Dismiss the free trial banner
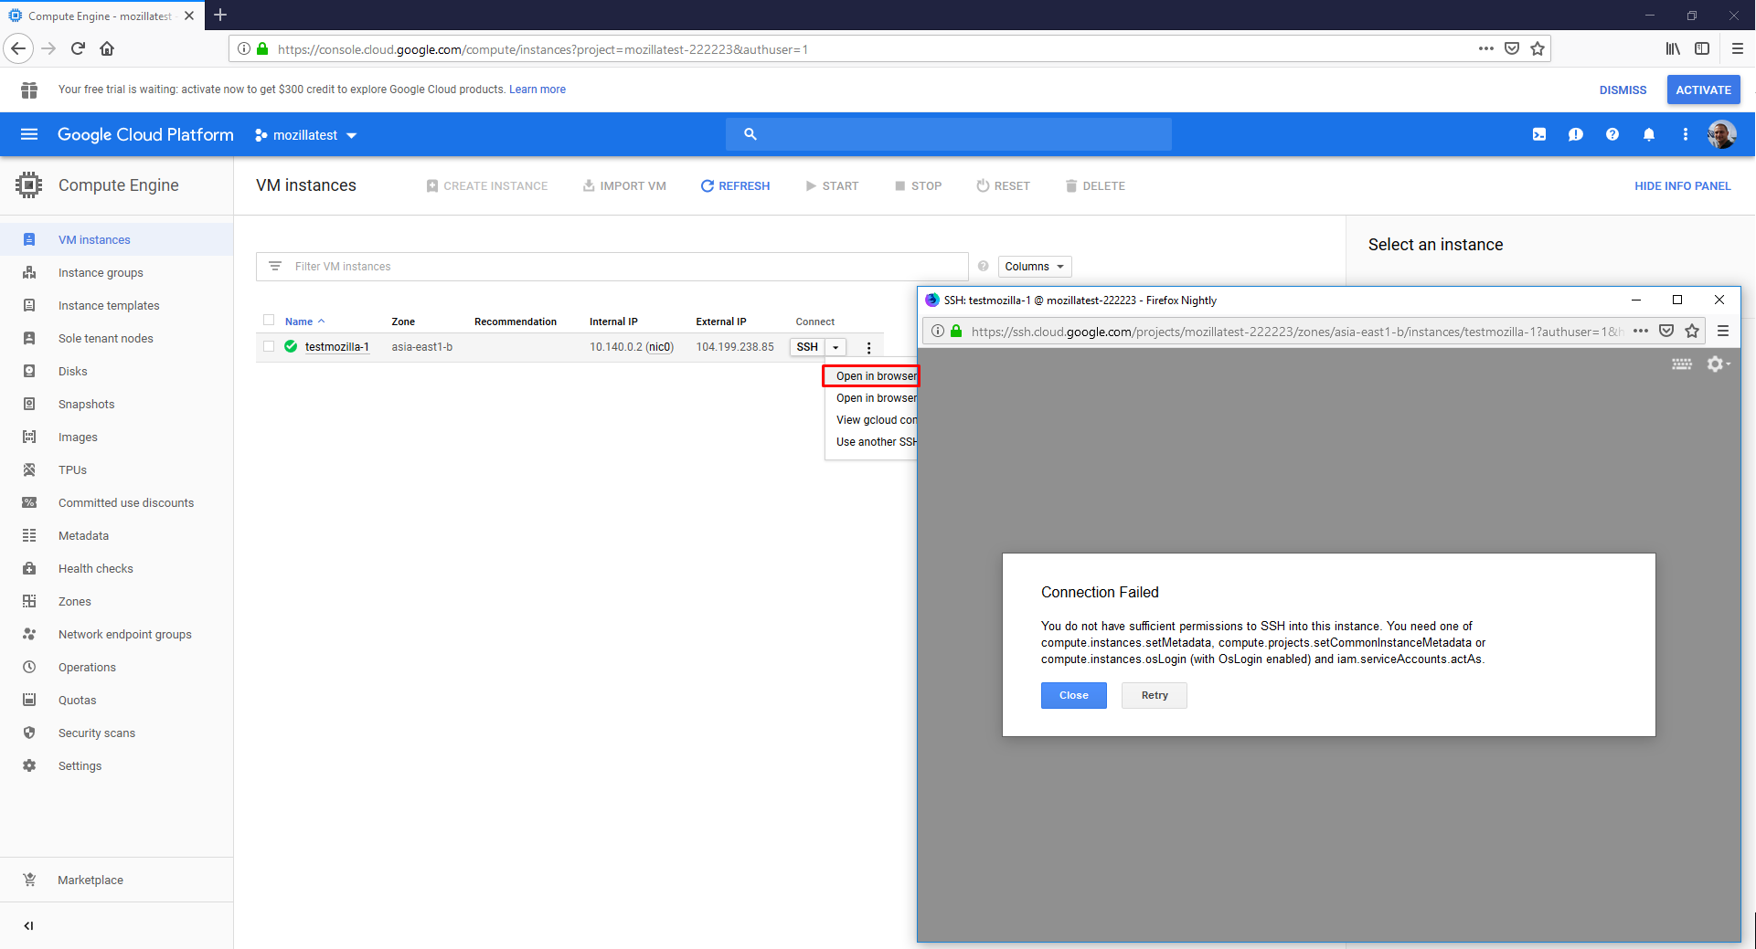Screen dimensions: 1756x949 1623,90
